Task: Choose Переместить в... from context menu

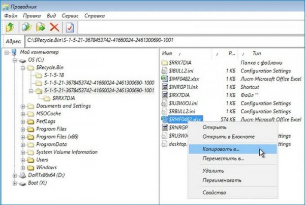Action: coord(233,159)
